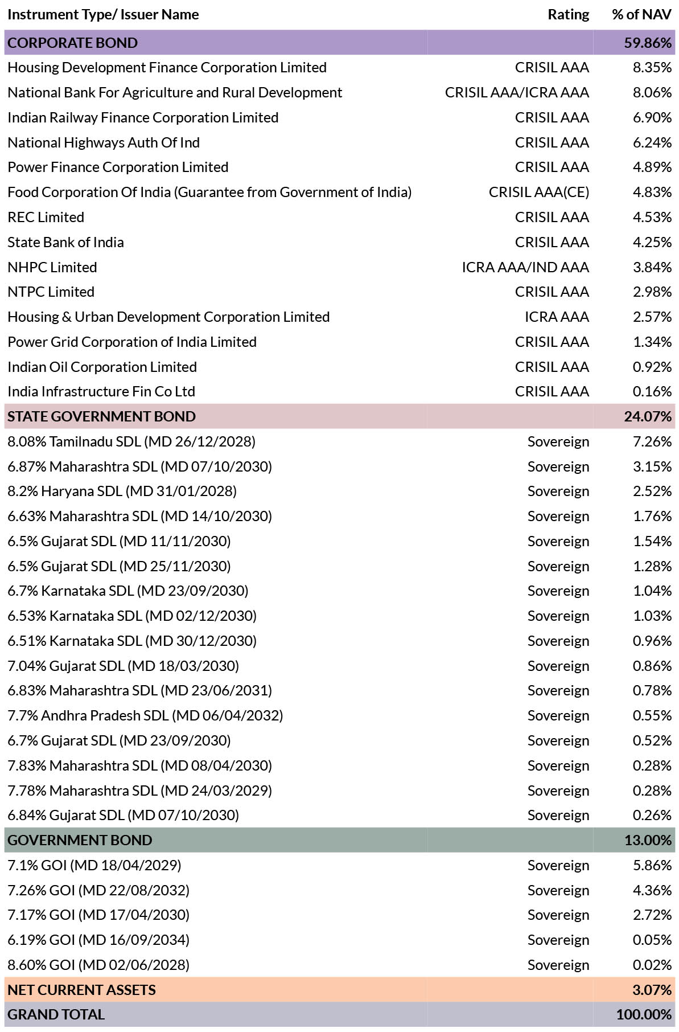The height and width of the screenshot is (1032, 679).
Task: Click the CORPORATE BOND section header
Action: 73,43
